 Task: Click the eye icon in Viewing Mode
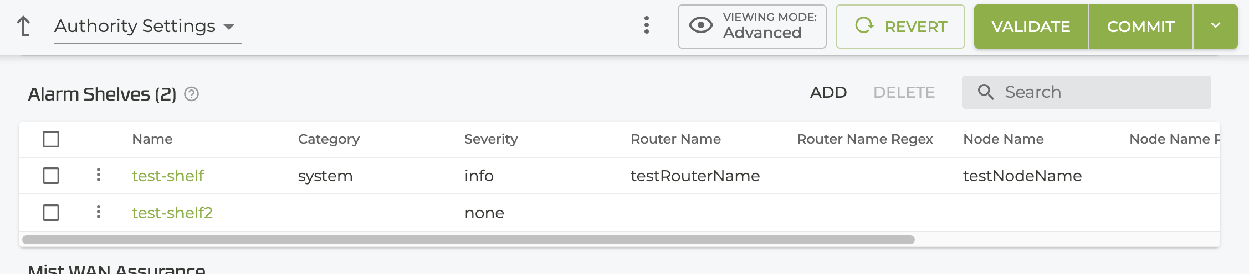700,25
